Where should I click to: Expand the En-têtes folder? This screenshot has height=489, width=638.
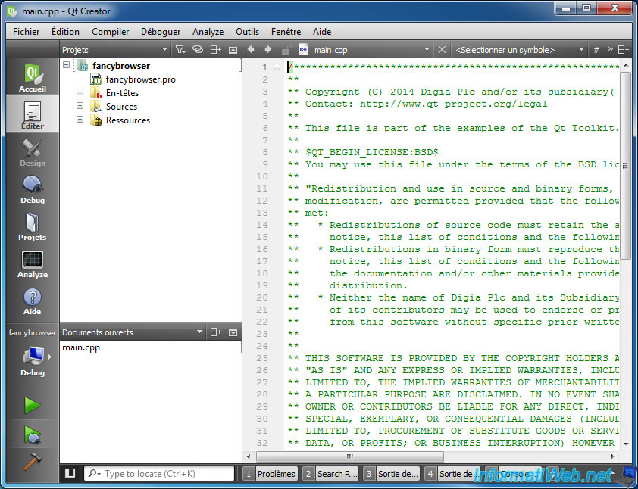[x=78, y=92]
